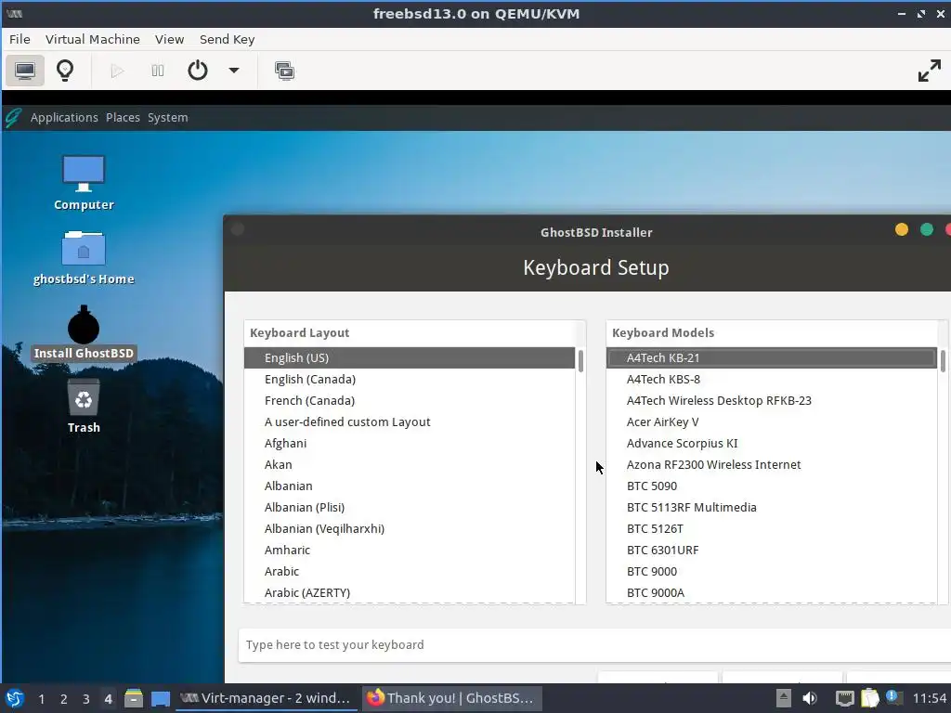Open the virt-manager File menu
Viewport: 951px width, 713px height.
(20, 39)
